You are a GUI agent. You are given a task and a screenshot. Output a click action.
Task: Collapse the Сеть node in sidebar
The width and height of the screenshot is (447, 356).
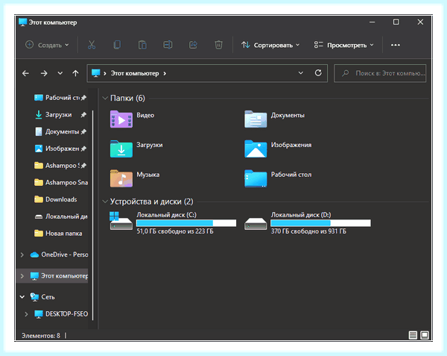22,297
